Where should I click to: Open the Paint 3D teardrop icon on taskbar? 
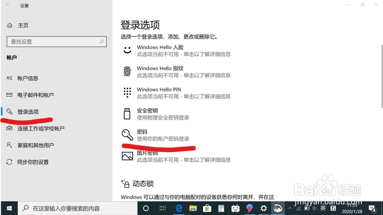click(249, 208)
